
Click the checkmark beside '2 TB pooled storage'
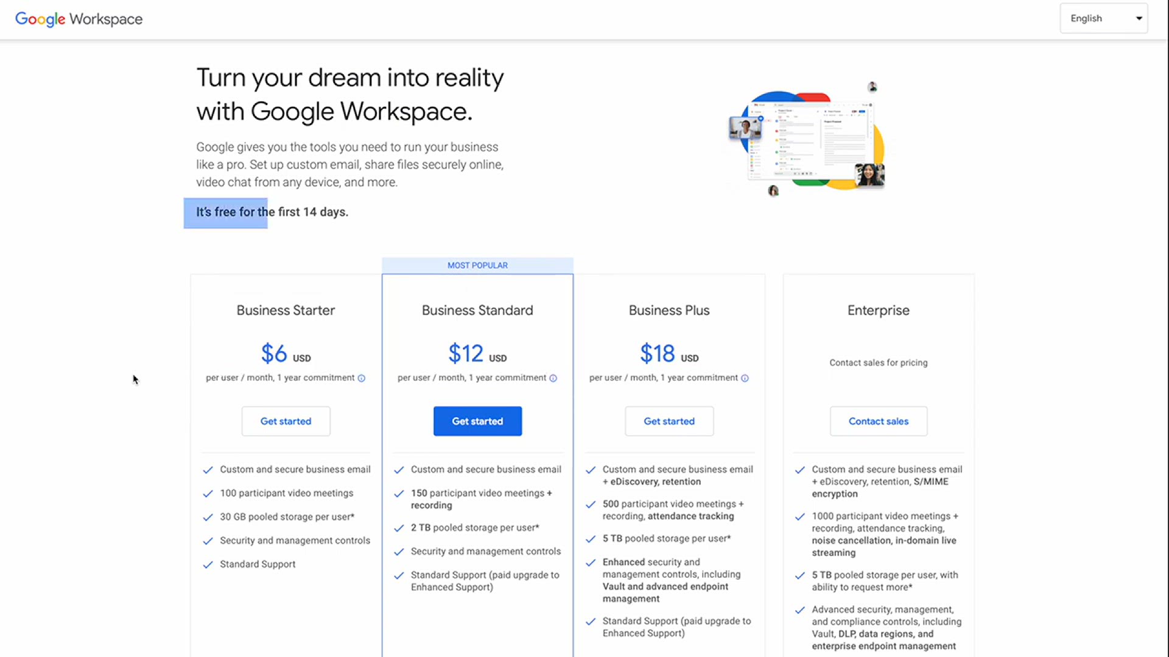(399, 528)
